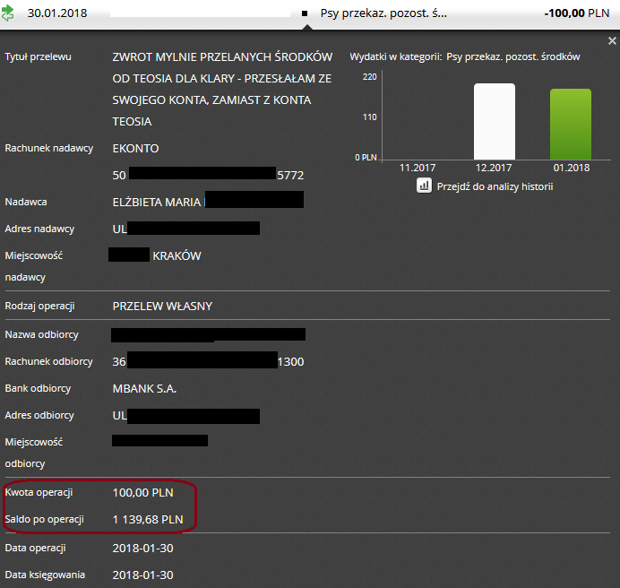Viewport: 620px width, 588px height.
Task: Click the small black category square icon
Action: pos(305,15)
